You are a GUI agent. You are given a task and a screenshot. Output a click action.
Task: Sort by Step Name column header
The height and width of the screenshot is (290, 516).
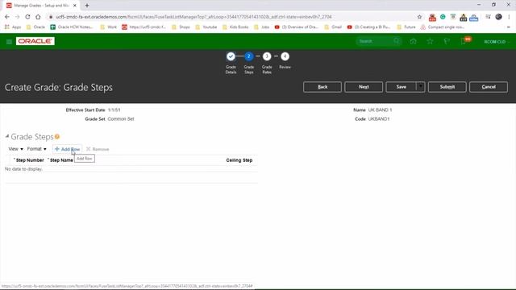click(x=61, y=160)
